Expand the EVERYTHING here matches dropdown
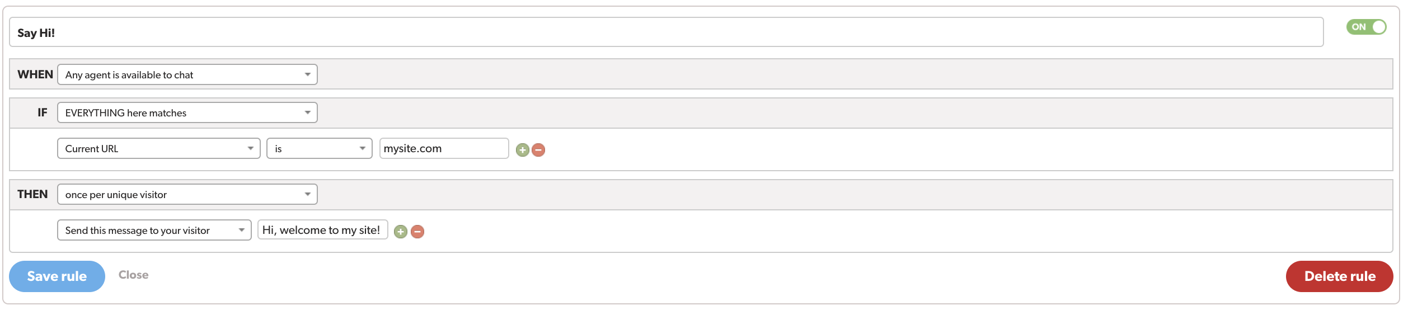The width and height of the screenshot is (1408, 310). pyautogui.click(x=187, y=112)
